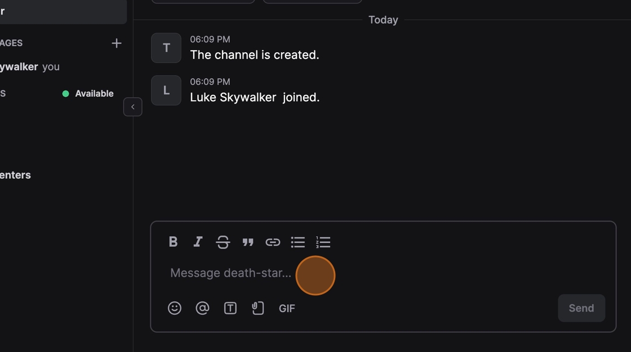Add a new direct message
Image resolution: width=631 pixels, height=352 pixels.
(x=117, y=43)
